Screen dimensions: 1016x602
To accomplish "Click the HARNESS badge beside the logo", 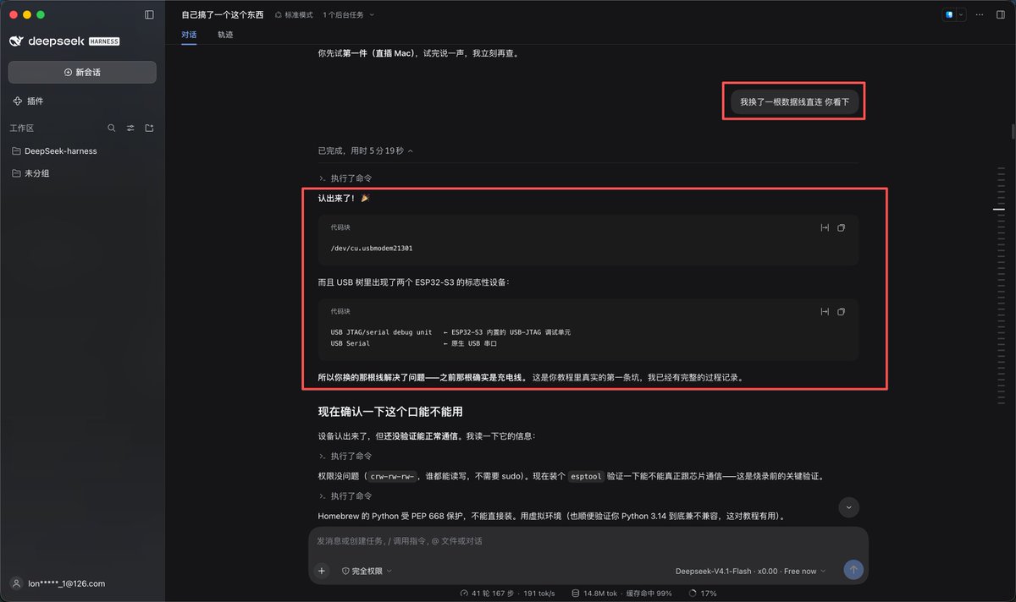I will point(104,41).
